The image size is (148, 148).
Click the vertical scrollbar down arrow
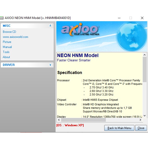144,116
